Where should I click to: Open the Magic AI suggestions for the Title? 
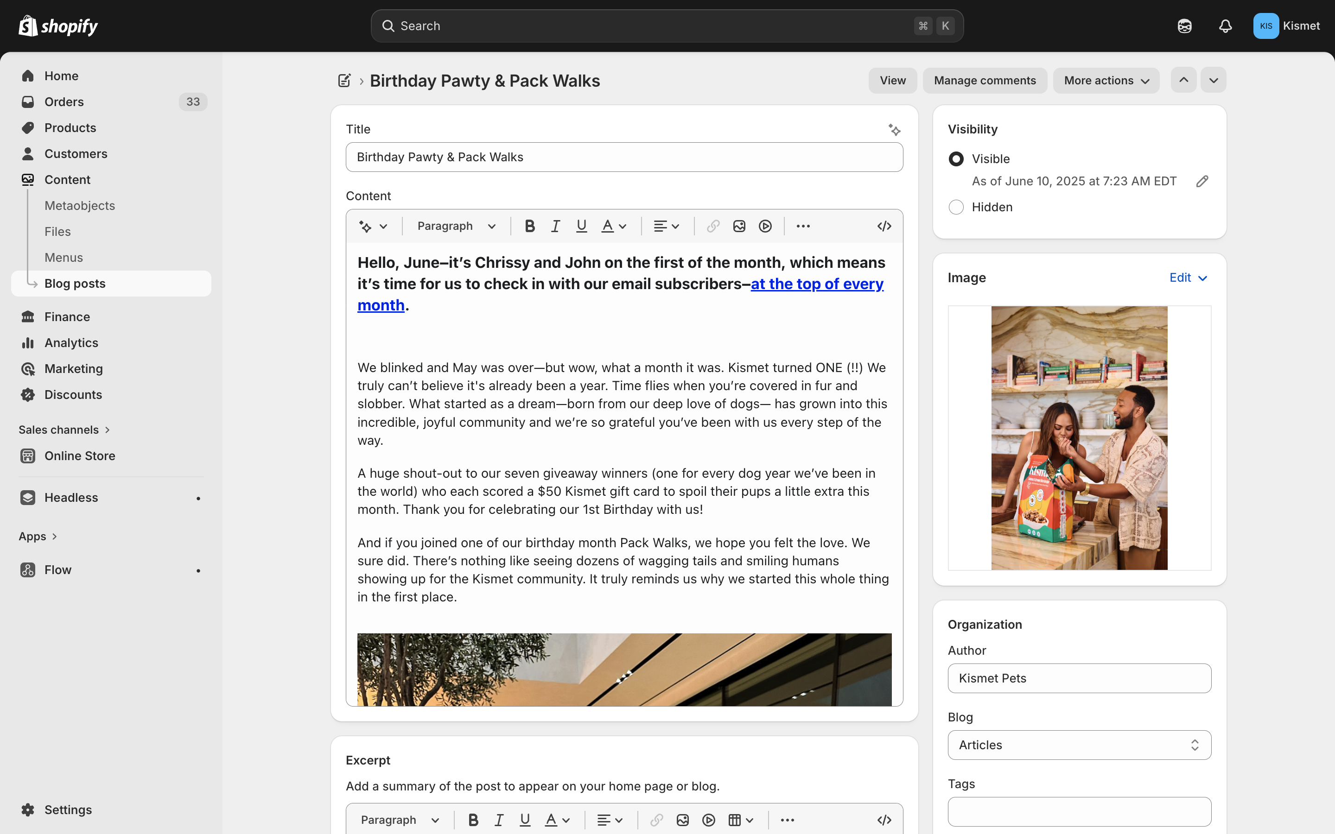click(895, 129)
